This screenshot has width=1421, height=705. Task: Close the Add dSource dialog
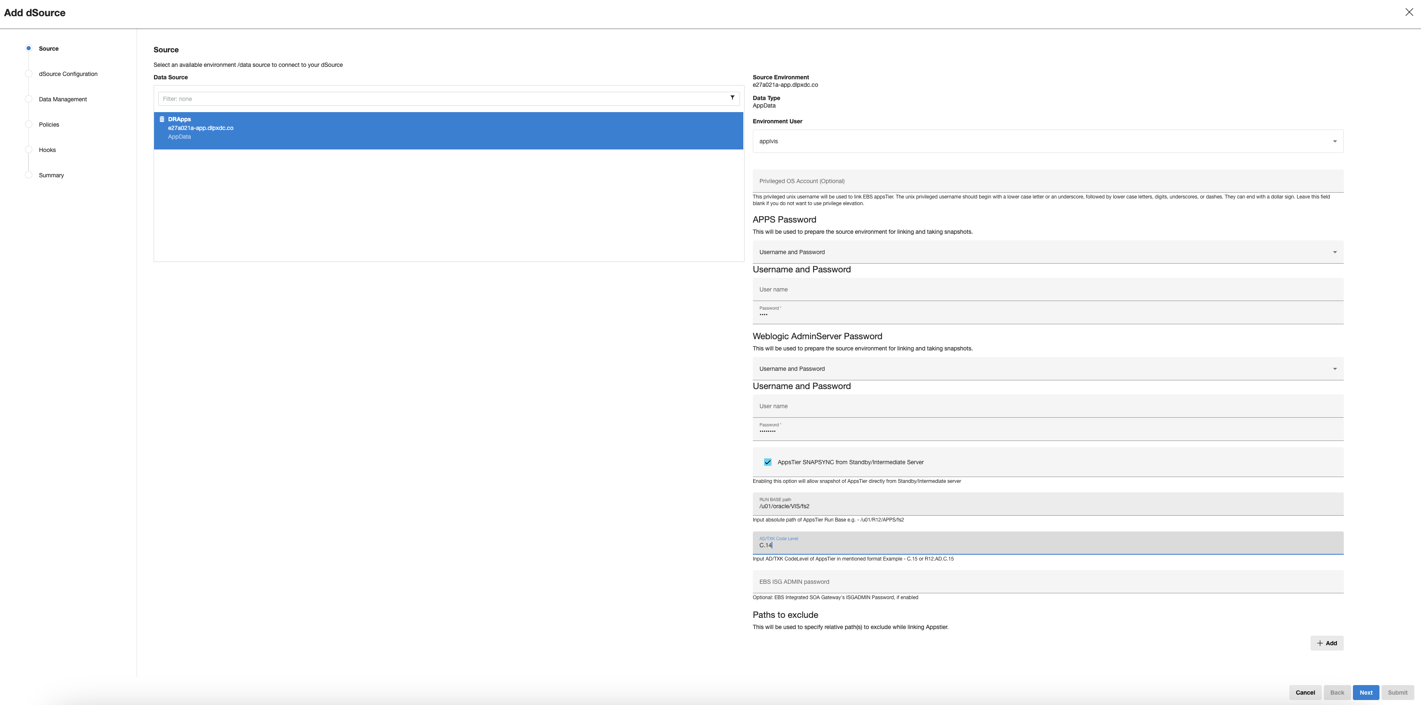click(1408, 12)
